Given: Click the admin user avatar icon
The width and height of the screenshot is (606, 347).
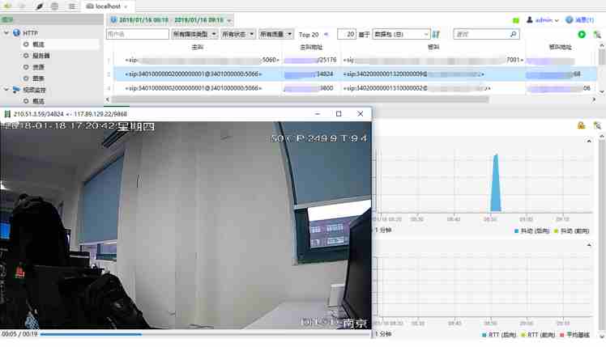Looking at the screenshot, I should (530, 19).
